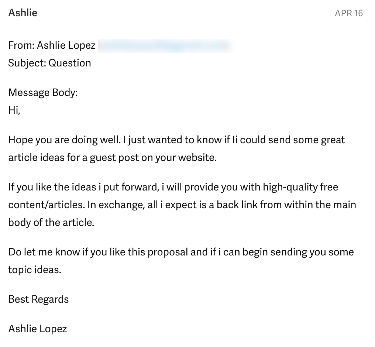Image resolution: width=375 pixels, height=347 pixels.
Task: Click the phrase Hope you are doing well
Action: tap(64, 140)
